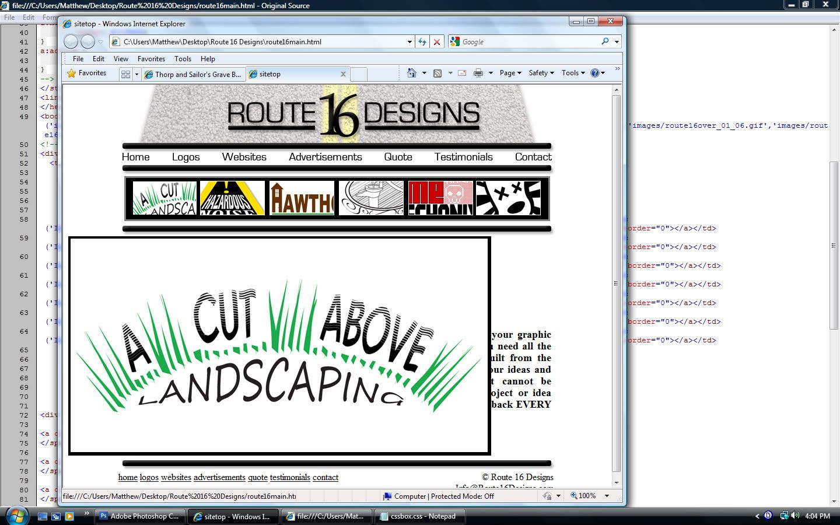Open the zoom level 100% control
Image resolution: width=840 pixels, height=525 pixels.
(x=583, y=496)
